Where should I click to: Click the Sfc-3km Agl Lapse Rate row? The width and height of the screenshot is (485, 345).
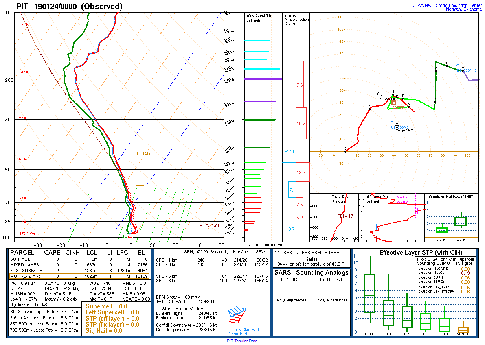click(44, 312)
